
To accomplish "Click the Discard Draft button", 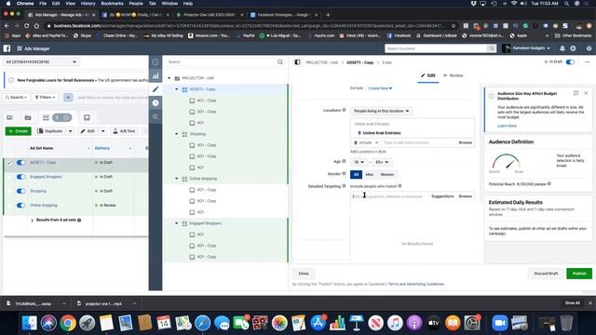I will click(x=546, y=274).
